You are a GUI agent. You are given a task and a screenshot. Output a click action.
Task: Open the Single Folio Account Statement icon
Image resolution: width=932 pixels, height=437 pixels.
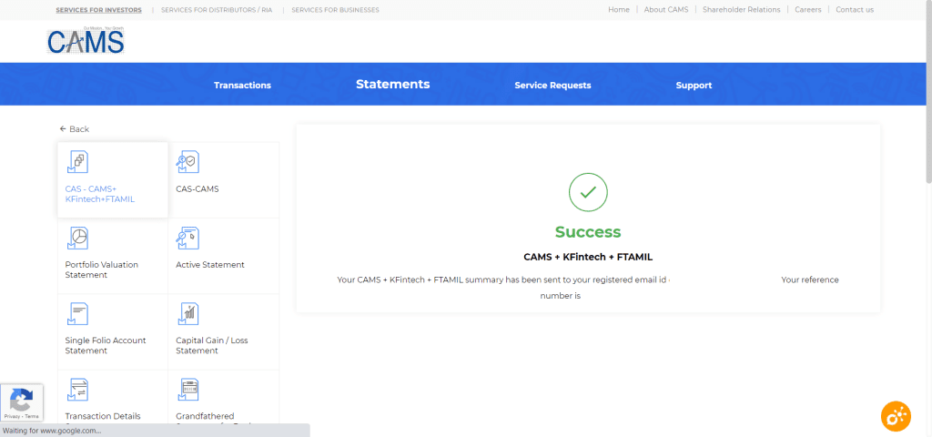[78, 314]
